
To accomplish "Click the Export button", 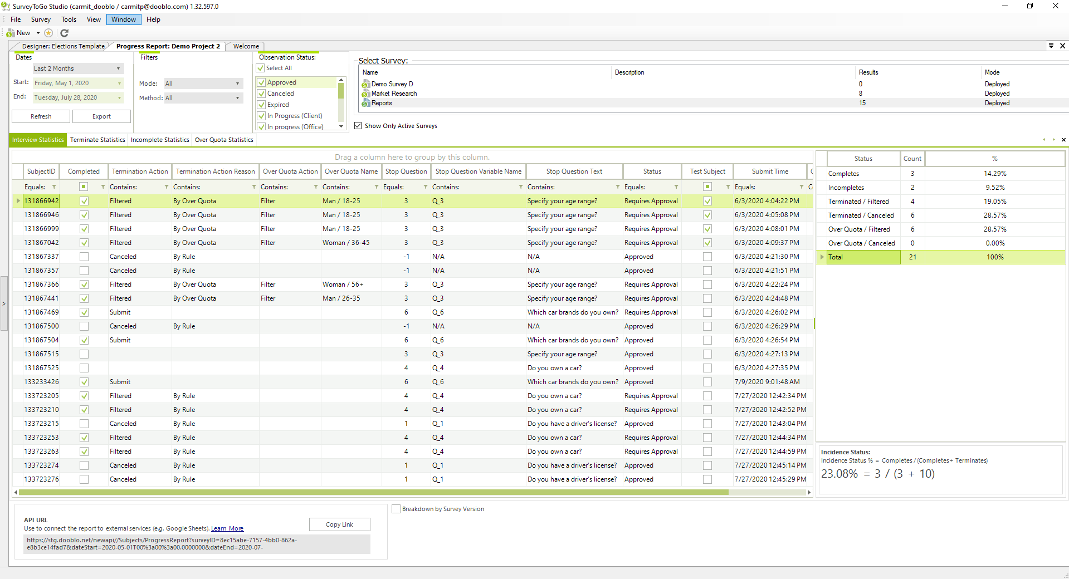I will [x=101, y=116].
